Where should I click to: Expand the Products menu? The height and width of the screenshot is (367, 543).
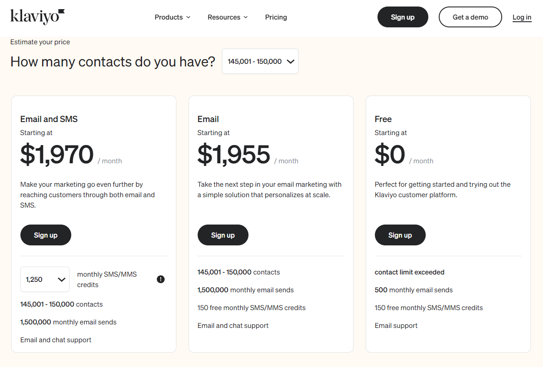click(172, 17)
